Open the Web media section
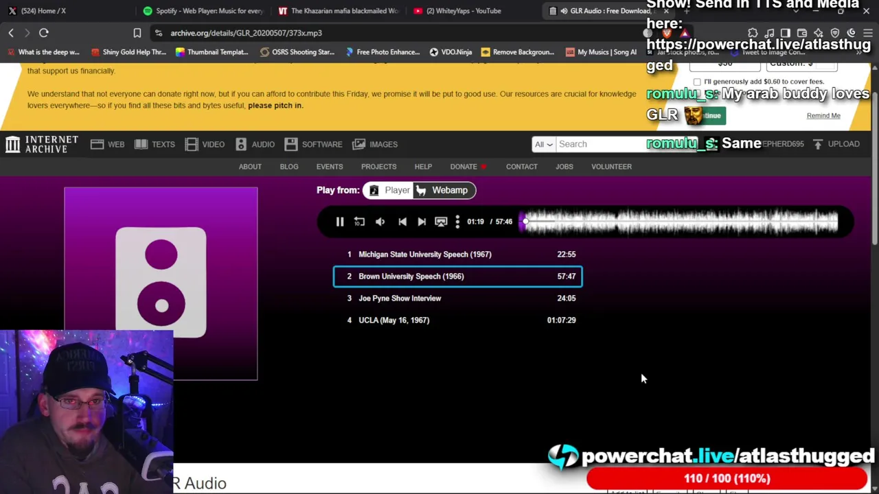 [107, 144]
